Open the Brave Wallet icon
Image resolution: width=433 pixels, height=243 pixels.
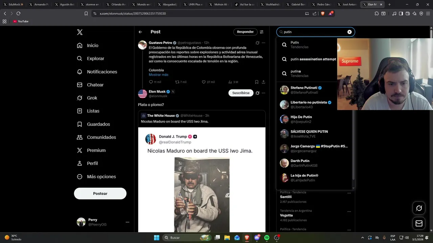click(408, 13)
